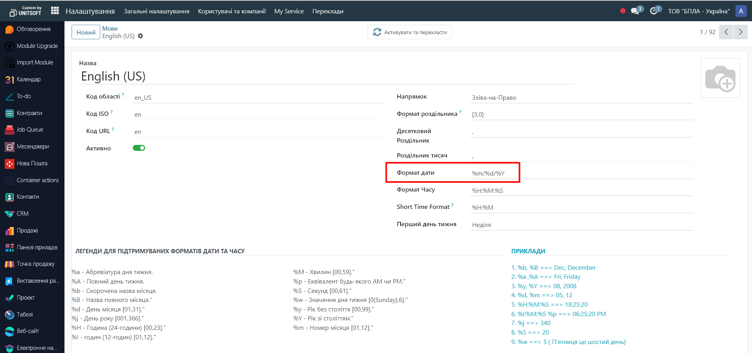Open the gear actions menu next to English (US)

(140, 36)
